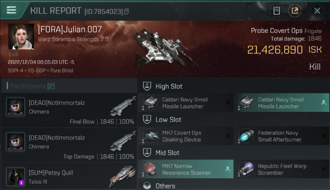Expand the Others section
Viewport: 330px width, 190px height.
click(159, 186)
